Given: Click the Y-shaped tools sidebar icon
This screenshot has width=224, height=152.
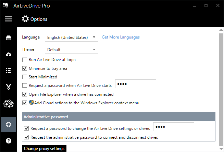Looking at the screenshot, I should pos(9,87).
